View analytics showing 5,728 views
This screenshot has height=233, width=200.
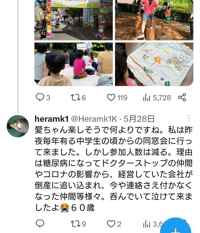point(157,98)
